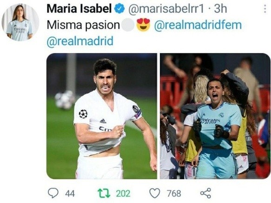Click the @marisabelrr1 handle
Screen dimensions: 271x203
(x=166, y=9)
